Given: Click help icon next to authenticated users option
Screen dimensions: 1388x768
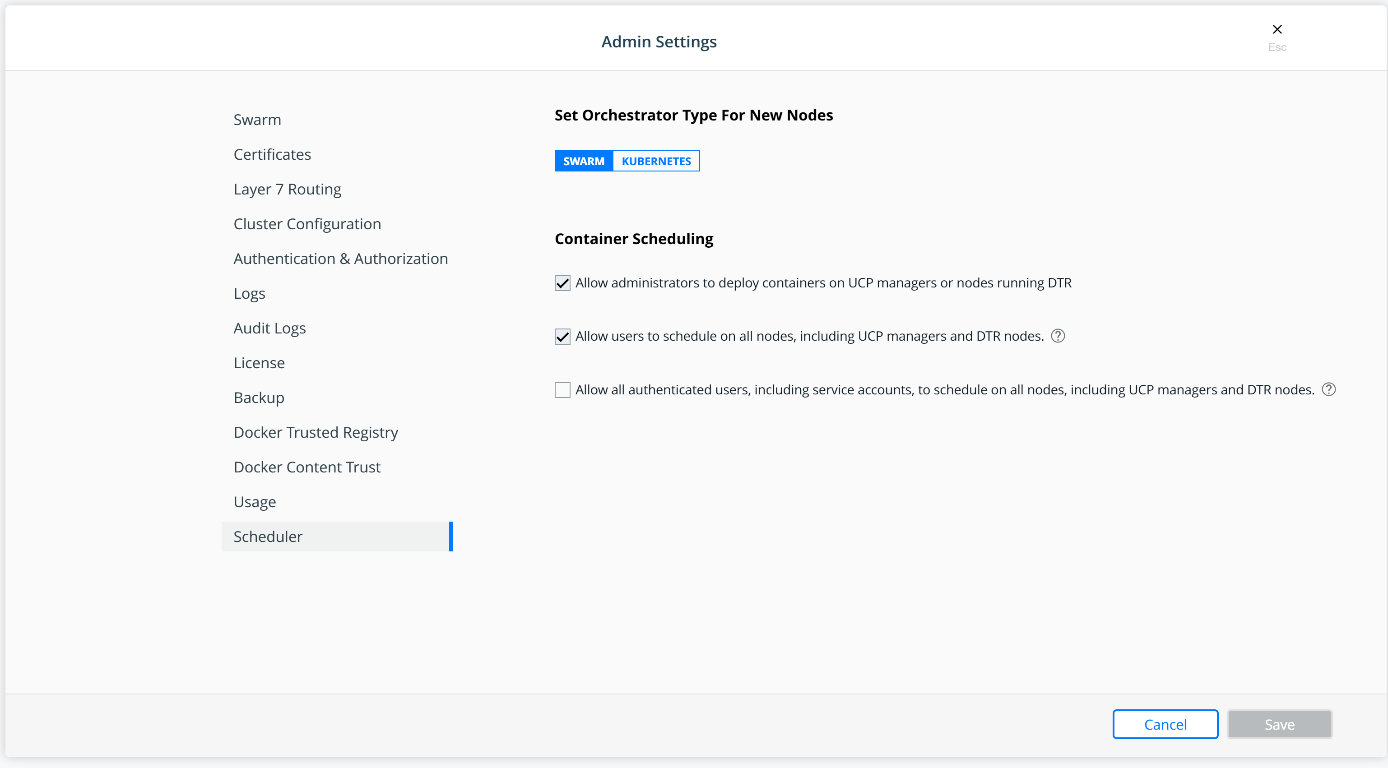Looking at the screenshot, I should [x=1329, y=389].
